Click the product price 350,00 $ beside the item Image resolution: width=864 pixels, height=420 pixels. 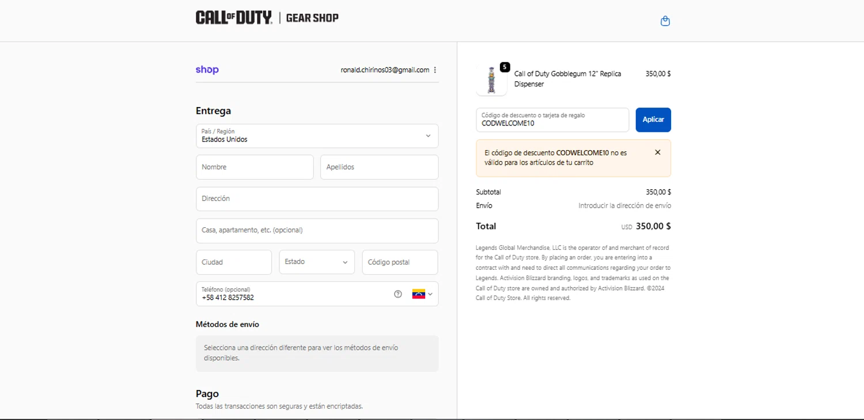658,74
